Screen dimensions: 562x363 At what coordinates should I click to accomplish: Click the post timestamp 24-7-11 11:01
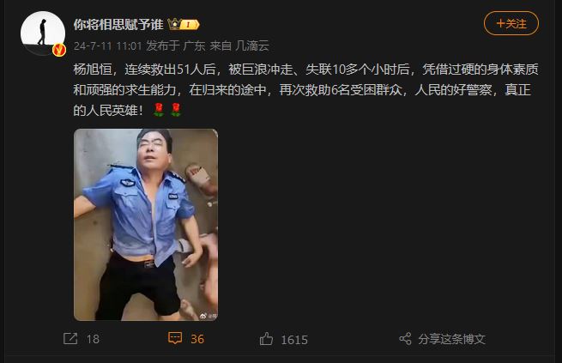point(108,45)
